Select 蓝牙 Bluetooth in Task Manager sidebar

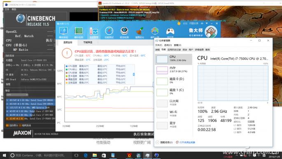point(173,125)
